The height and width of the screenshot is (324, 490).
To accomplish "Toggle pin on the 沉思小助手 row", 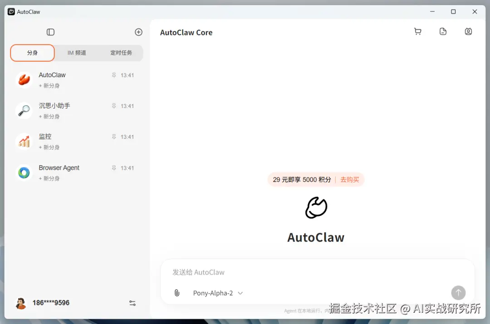I will click(114, 106).
